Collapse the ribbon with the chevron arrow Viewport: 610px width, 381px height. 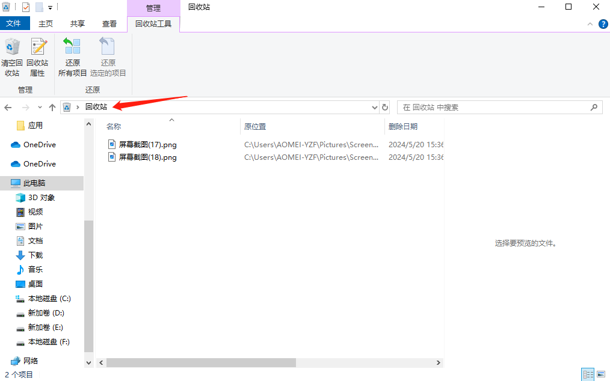(x=590, y=24)
